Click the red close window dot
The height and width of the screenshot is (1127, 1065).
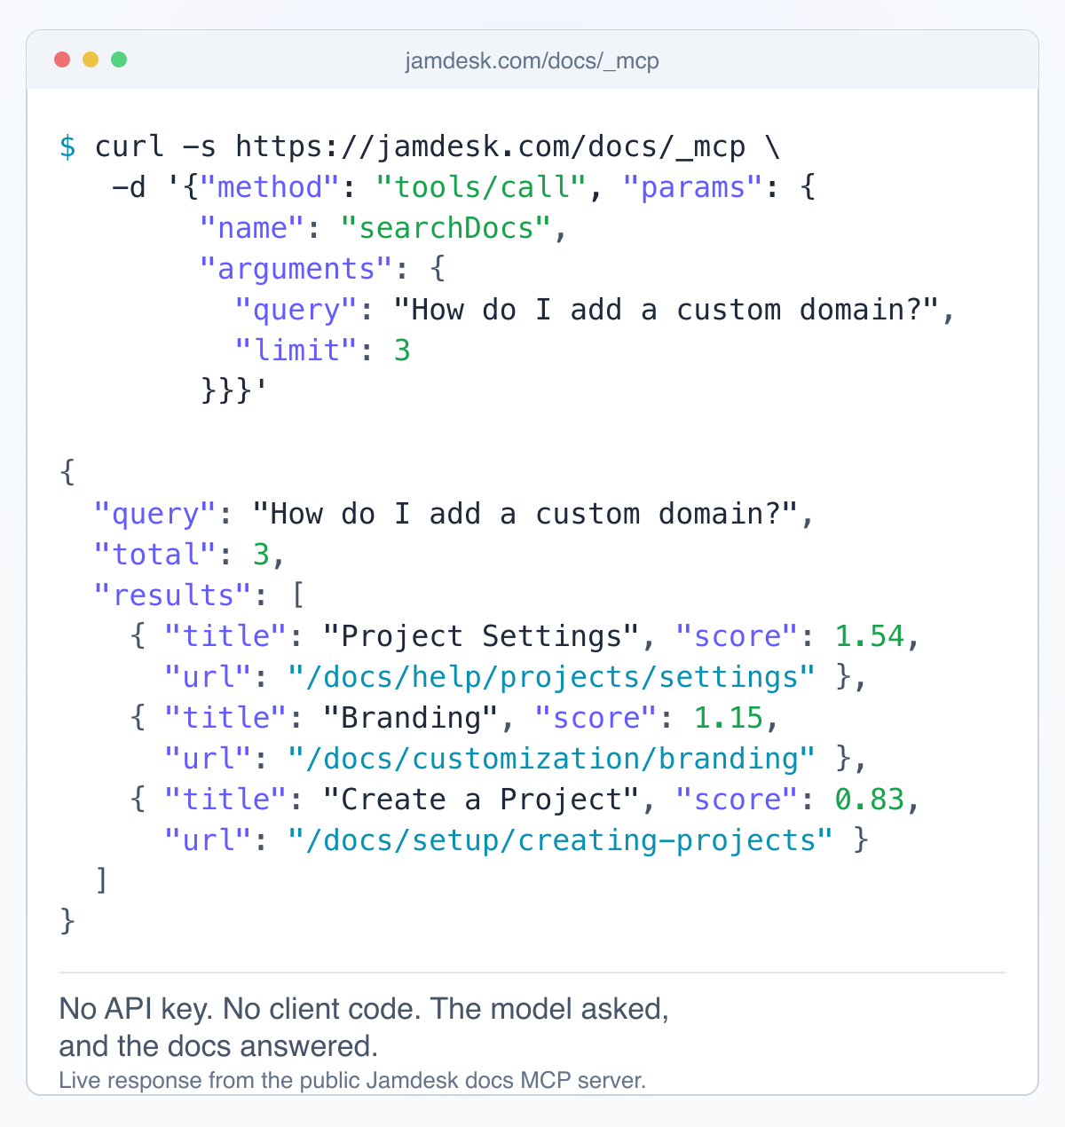62,59
